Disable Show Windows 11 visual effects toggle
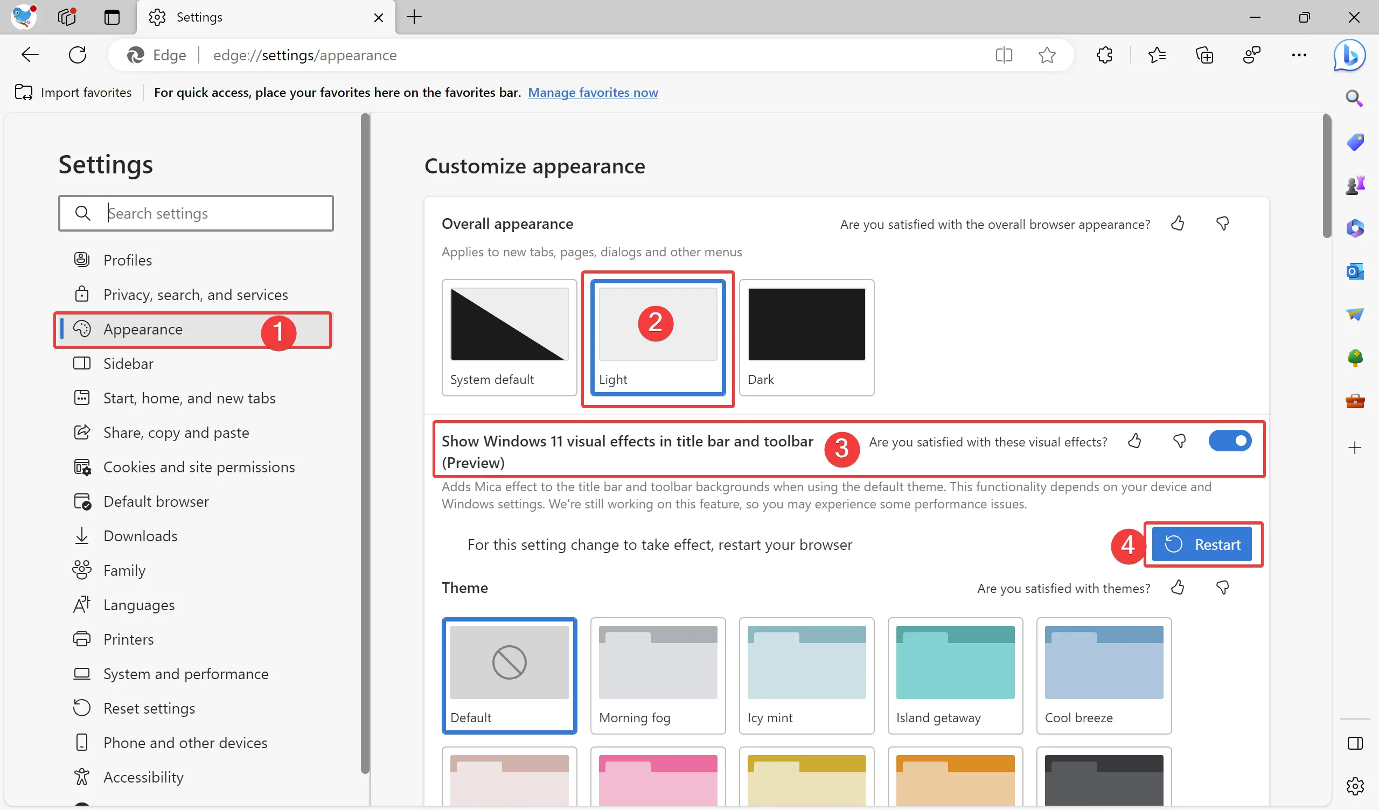The image size is (1379, 810). point(1230,441)
